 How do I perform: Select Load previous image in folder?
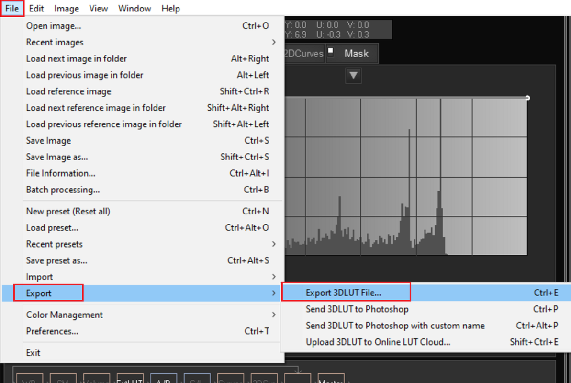tap(142, 75)
